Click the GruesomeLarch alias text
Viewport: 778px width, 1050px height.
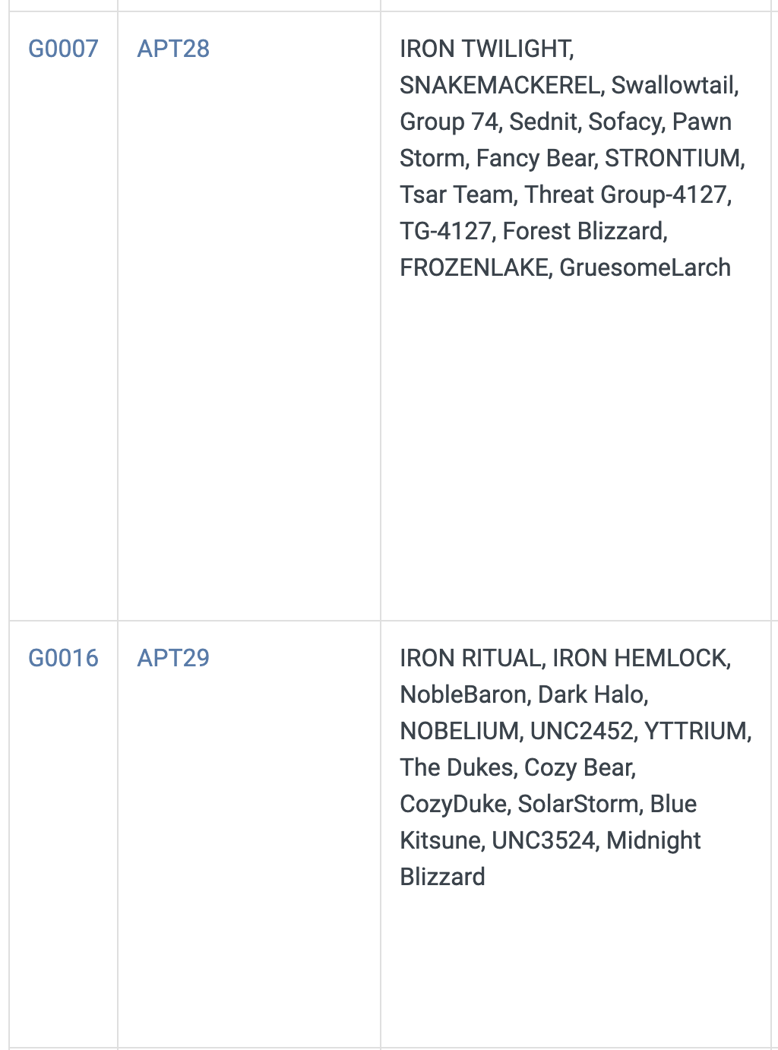click(x=645, y=267)
